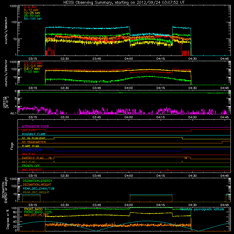The height and width of the screenshot is (234, 234).
Task: Select the BAD_PACKETS flag label
Action: 32,170
